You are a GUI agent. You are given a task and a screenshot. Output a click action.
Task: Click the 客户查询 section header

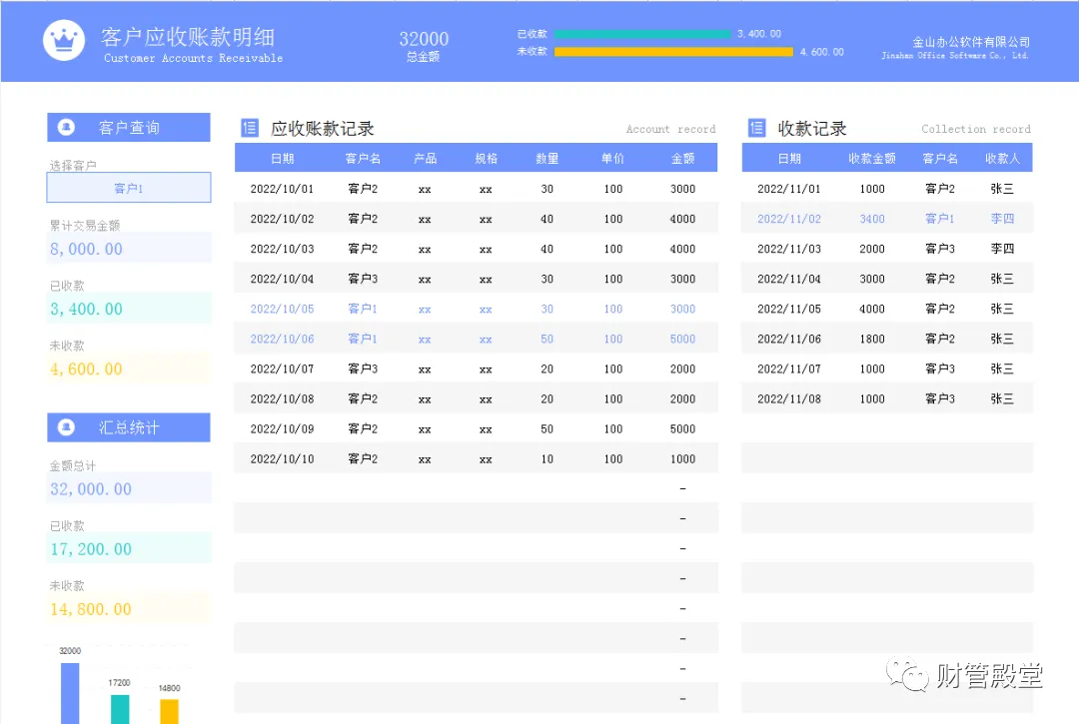coord(129,127)
